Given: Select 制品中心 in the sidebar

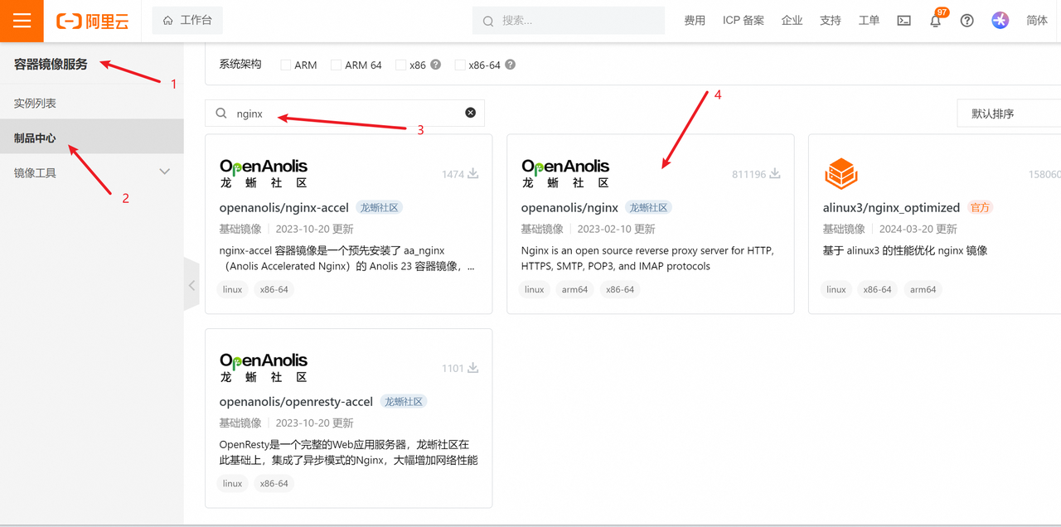Looking at the screenshot, I should pyautogui.click(x=91, y=138).
